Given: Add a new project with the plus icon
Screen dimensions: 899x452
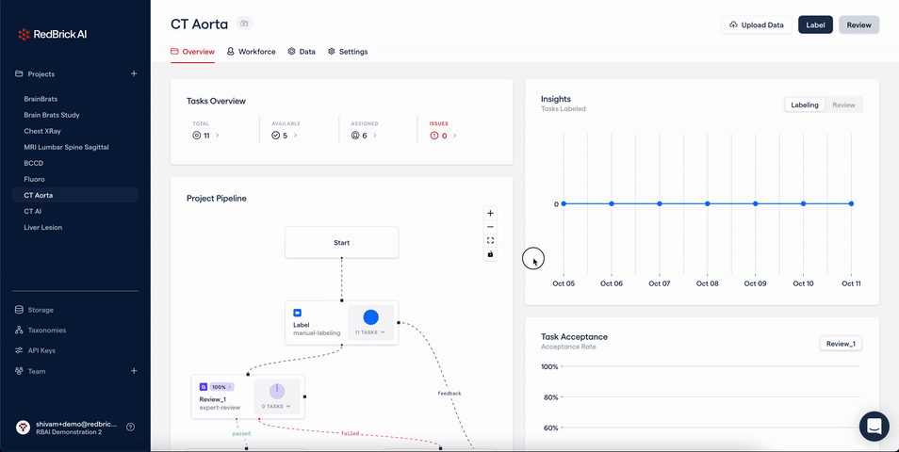Looking at the screenshot, I should tap(134, 73).
